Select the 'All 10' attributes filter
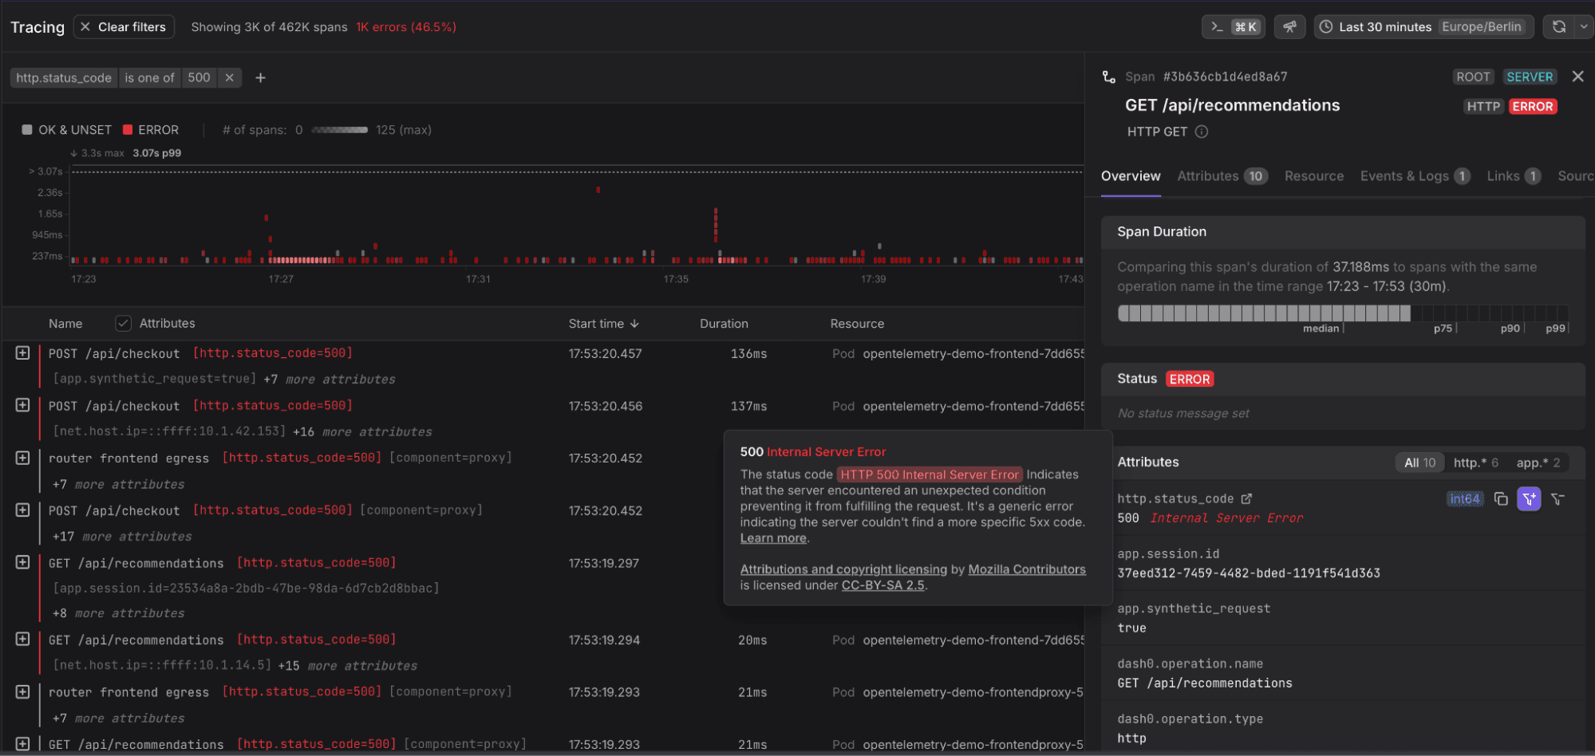Image resolution: width=1595 pixels, height=756 pixels. pos(1419,463)
